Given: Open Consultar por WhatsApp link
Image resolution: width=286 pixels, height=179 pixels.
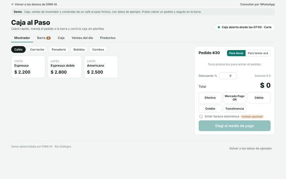Looking at the screenshot, I should (x=257, y=4).
